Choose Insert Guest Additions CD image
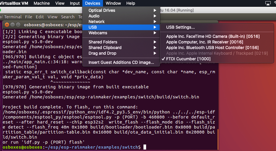The height and width of the screenshot is (151, 276). point(121,62)
